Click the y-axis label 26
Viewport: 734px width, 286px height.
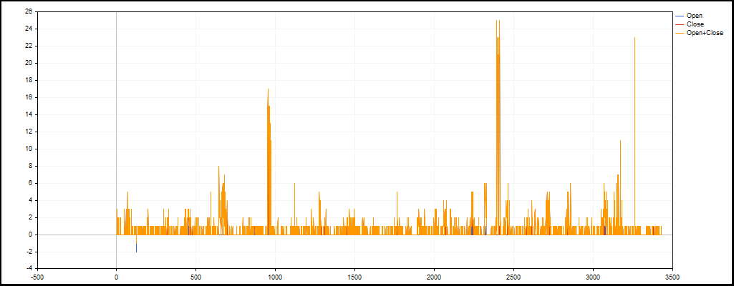point(29,12)
